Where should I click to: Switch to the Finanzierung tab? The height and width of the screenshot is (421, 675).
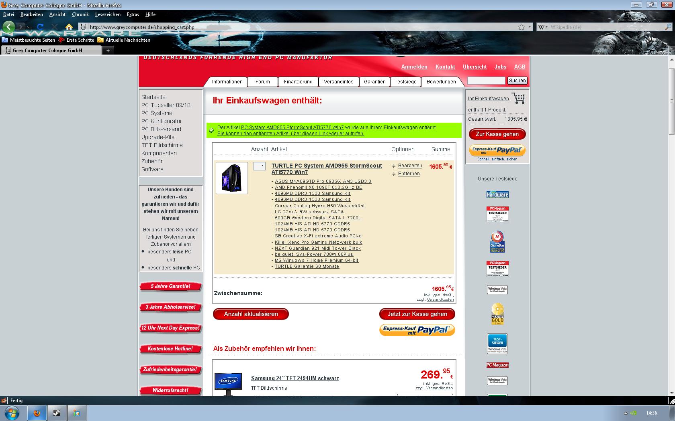click(298, 82)
